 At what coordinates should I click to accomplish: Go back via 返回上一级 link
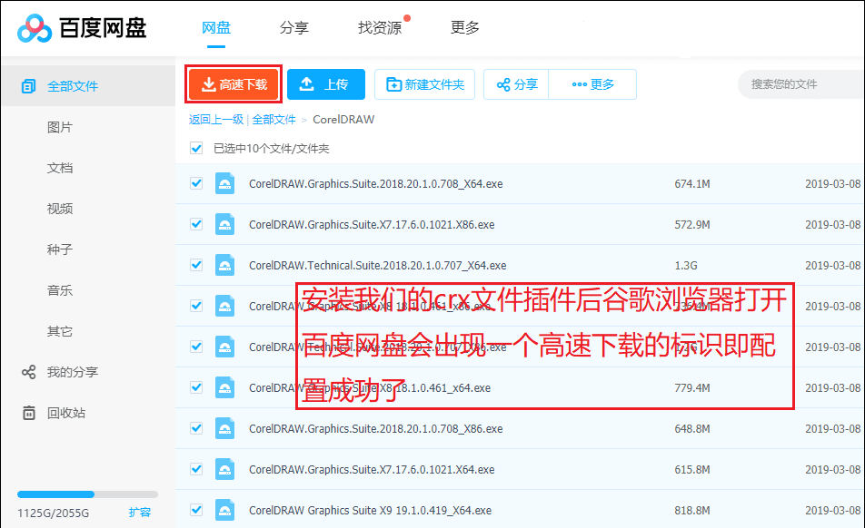pos(216,120)
